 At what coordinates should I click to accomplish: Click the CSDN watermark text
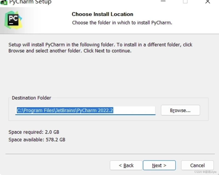205,172
